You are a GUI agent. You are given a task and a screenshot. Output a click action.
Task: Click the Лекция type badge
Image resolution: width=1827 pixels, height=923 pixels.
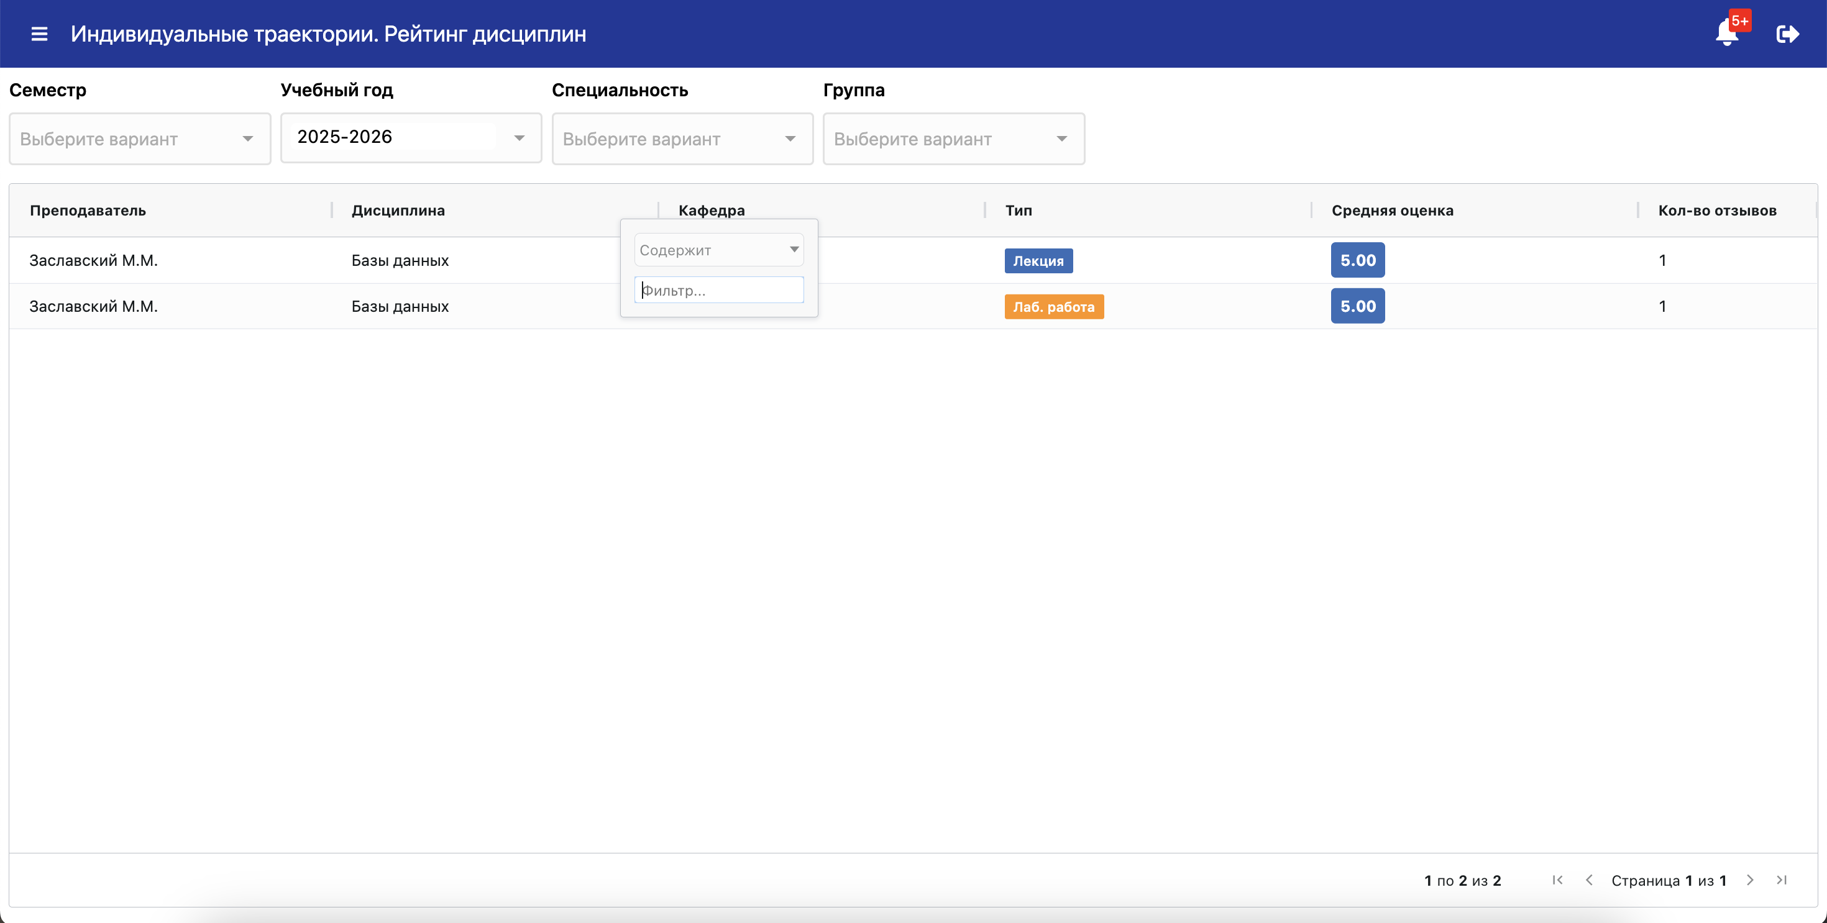click(x=1038, y=260)
